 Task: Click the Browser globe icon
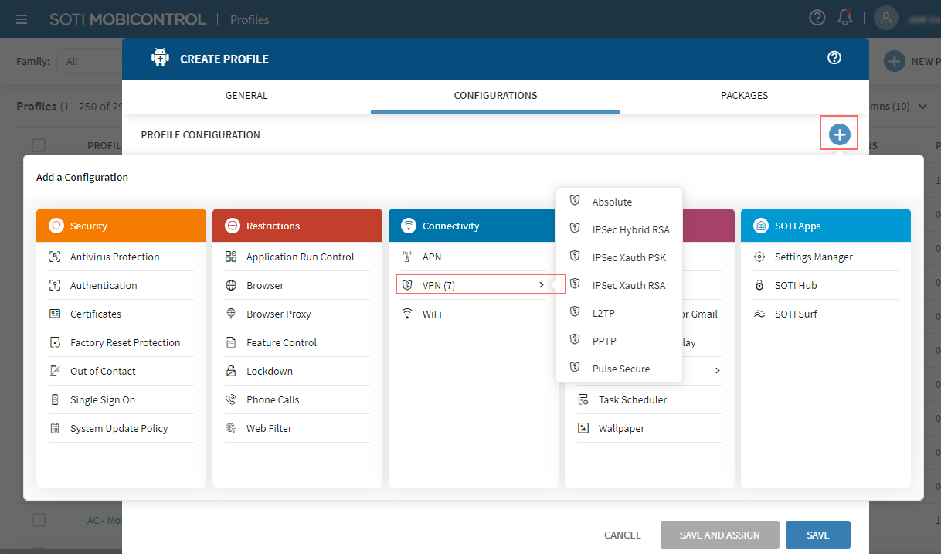tap(231, 285)
